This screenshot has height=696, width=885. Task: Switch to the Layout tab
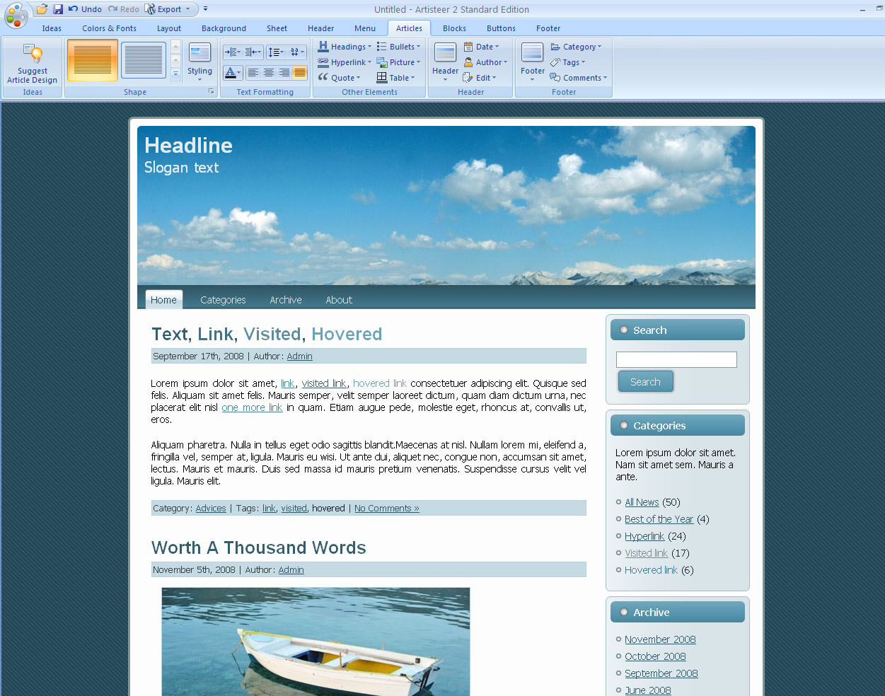point(169,28)
